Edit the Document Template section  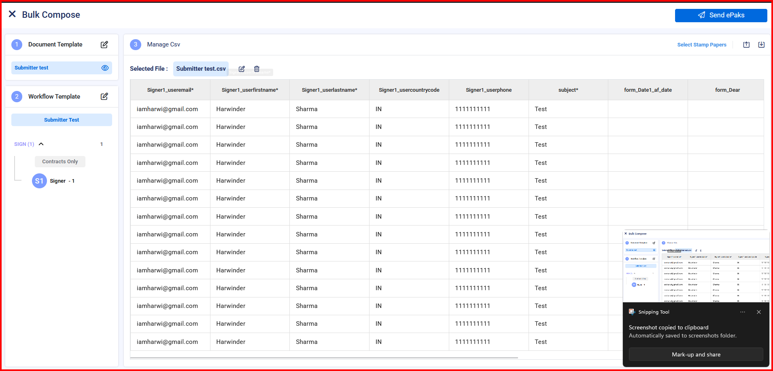click(104, 44)
